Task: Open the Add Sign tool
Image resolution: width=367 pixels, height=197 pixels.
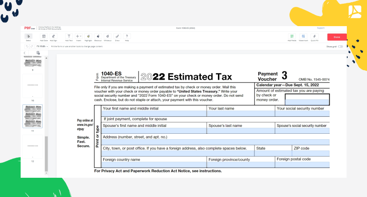Action: (x=53, y=38)
